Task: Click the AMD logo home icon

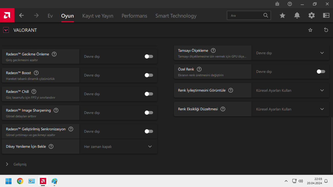Action: (7, 16)
